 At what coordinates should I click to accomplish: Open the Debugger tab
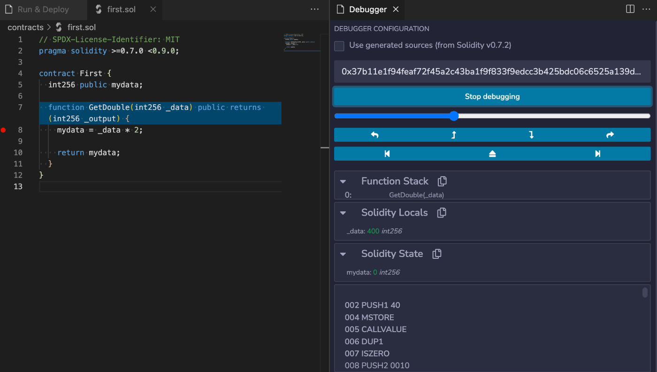click(367, 9)
